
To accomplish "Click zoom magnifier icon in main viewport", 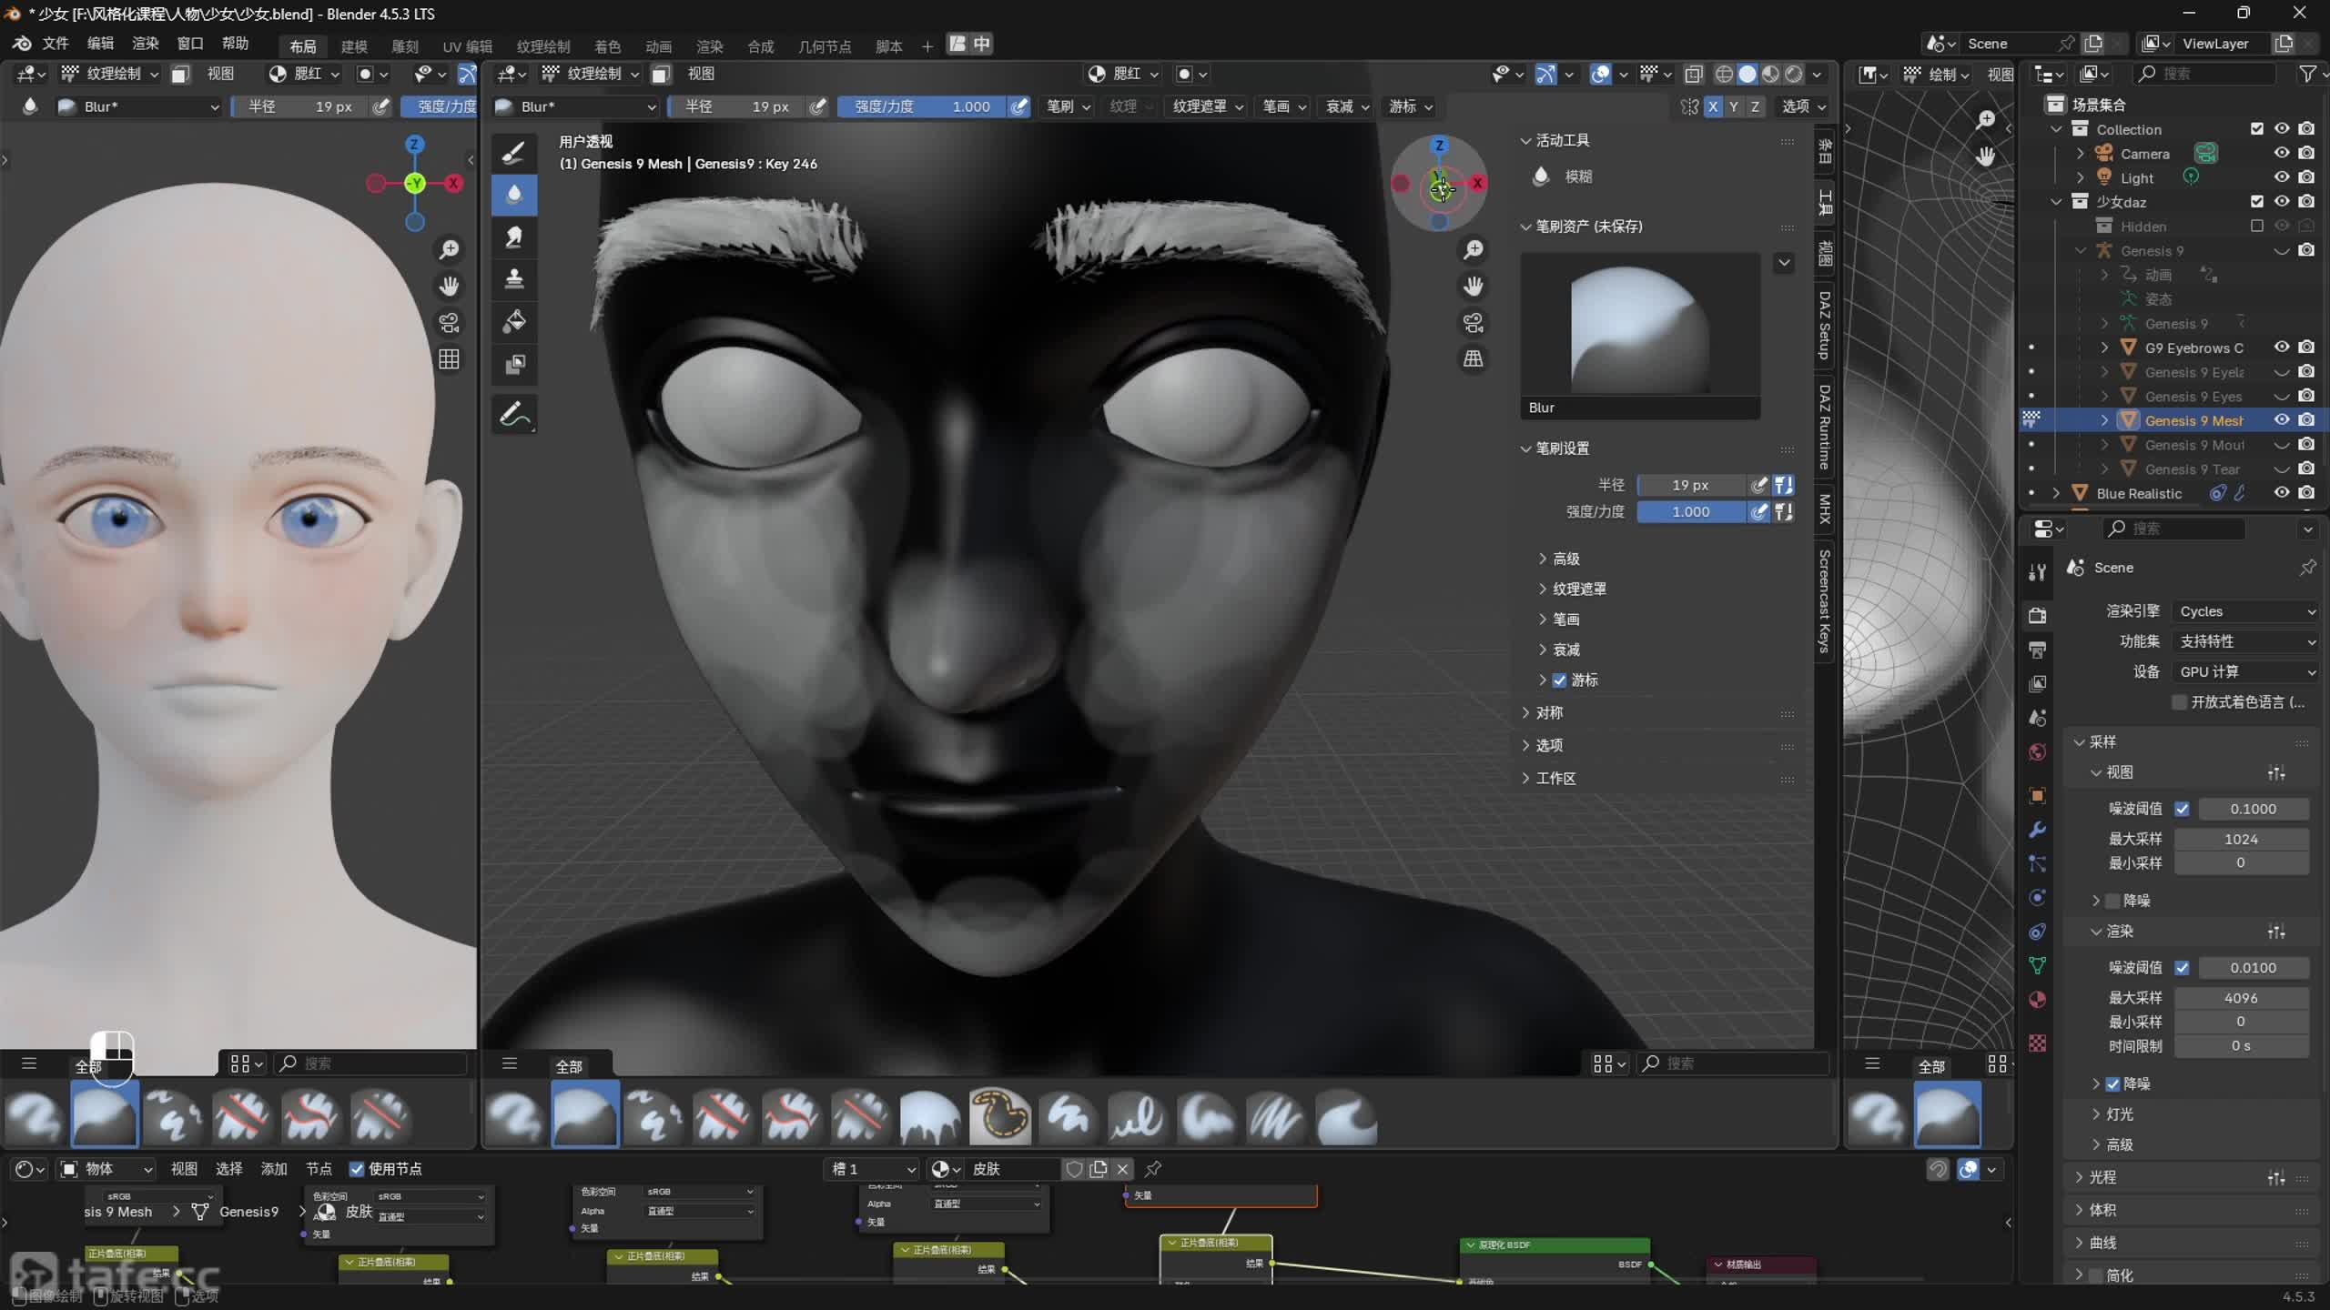I will tap(1474, 249).
